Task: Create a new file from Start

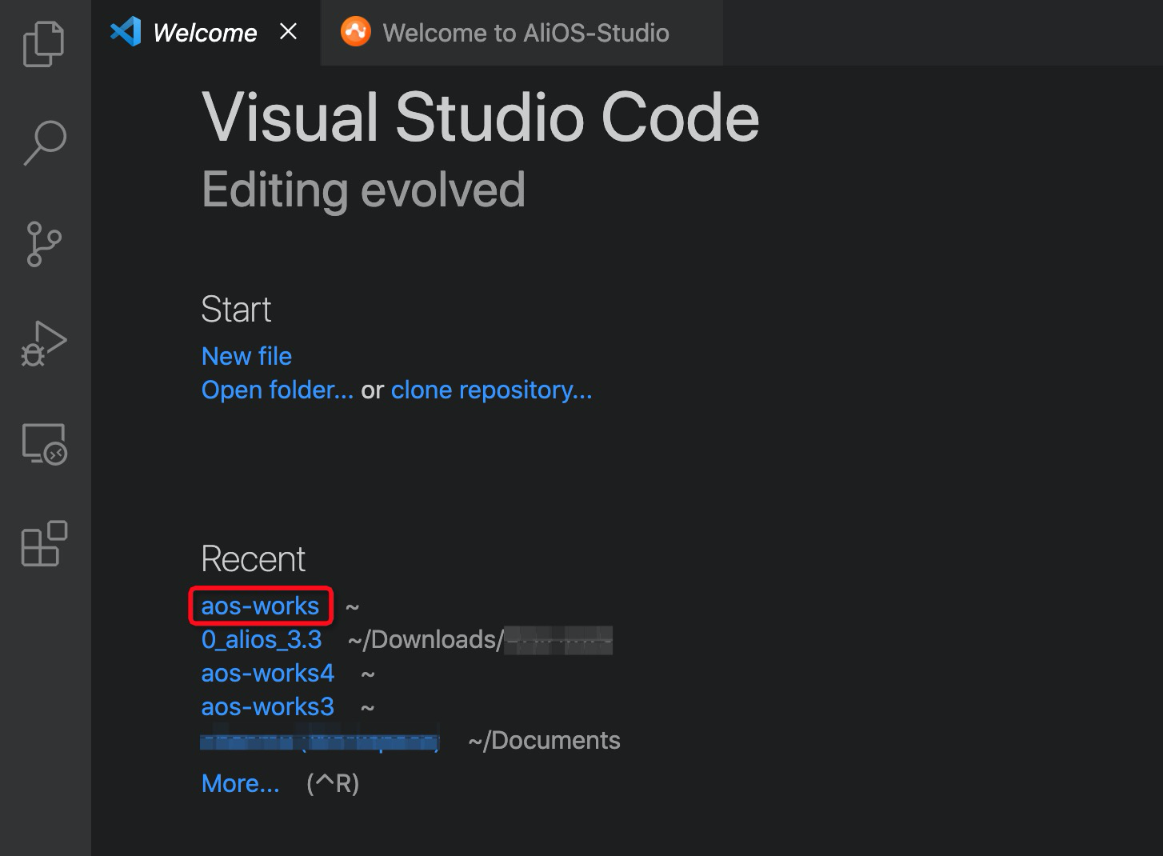Action: (x=246, y=356)
